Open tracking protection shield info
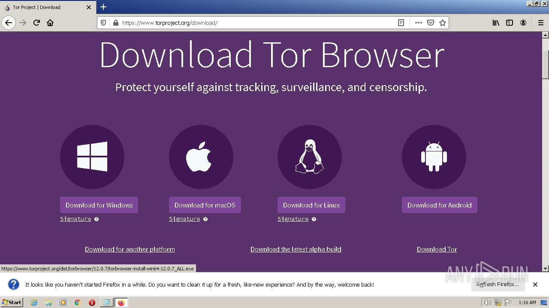Image resolution: width=549 pixels, height=308 pixels. pos(103,23)
